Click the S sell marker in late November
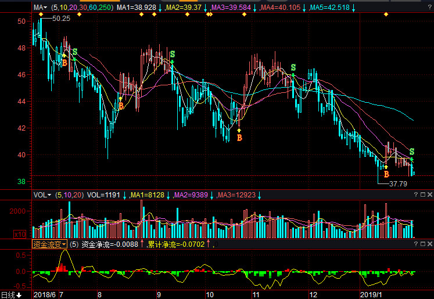The width and height of the screenshot is (434, 299). (293, 67)
